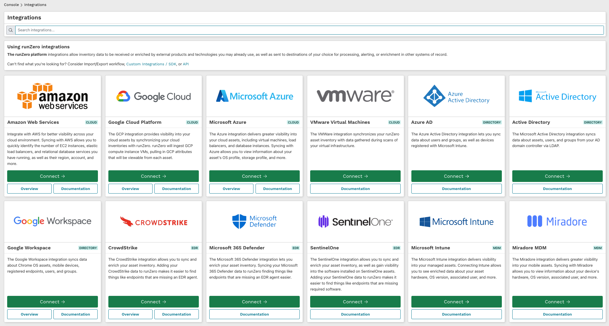Click CLOUD tag on VMware Virtual Machines
The height and width of the screenshot is (326, 609).
pyautogui.click(x=394, y=123)
